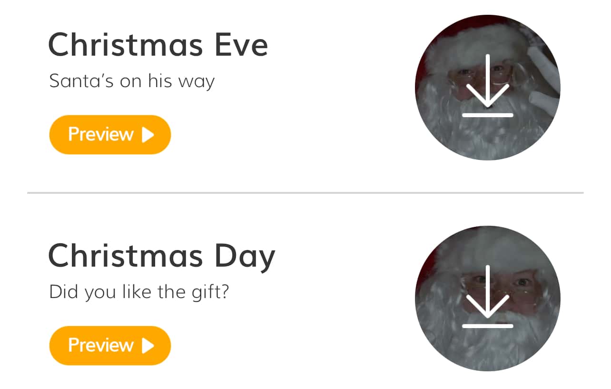Image resolution: width=611 pixels, height=389 pixels.
Task: Click the bar beneath the Christmas Eve download arrow
Action: pyautogui.click(x=487, y=115)
